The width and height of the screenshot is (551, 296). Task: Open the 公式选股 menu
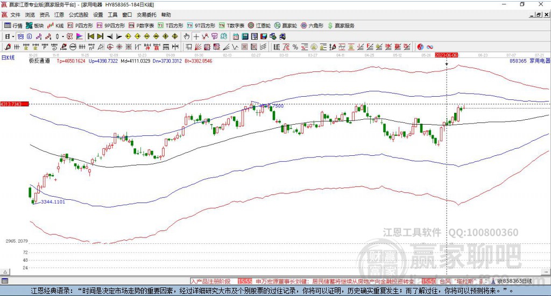[x=79, y=15]
